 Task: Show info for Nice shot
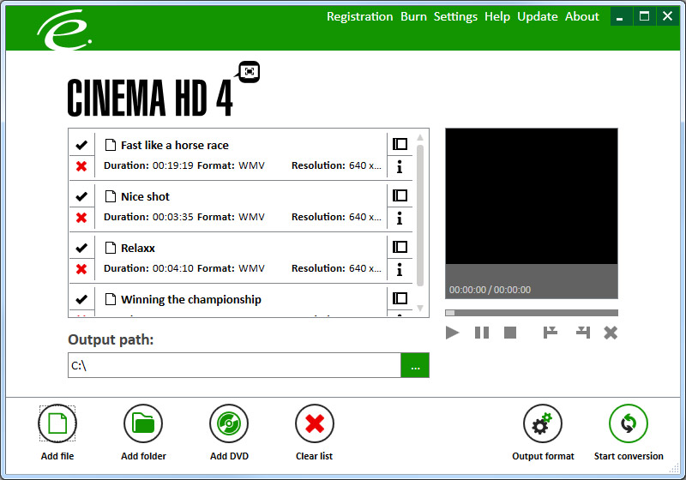pos(400,218)
